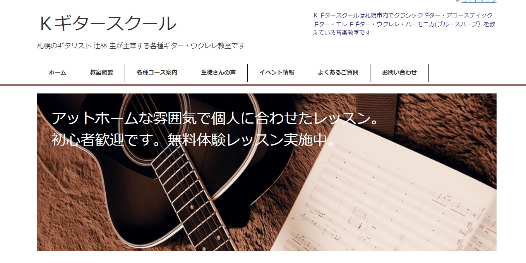Click the brown divider line below the navigation
Viewport: 526px width, 263px height.
click(263, 85)
